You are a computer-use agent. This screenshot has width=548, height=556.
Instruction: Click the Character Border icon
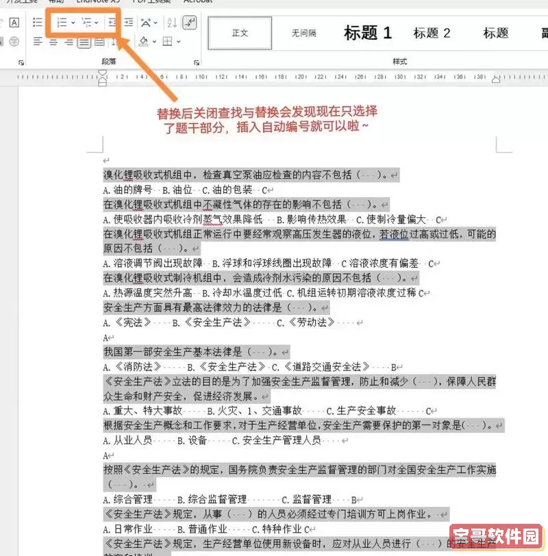(x=14, y=23)
